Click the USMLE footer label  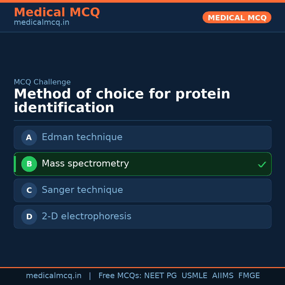pyautogui.click(x=194, y=275)
